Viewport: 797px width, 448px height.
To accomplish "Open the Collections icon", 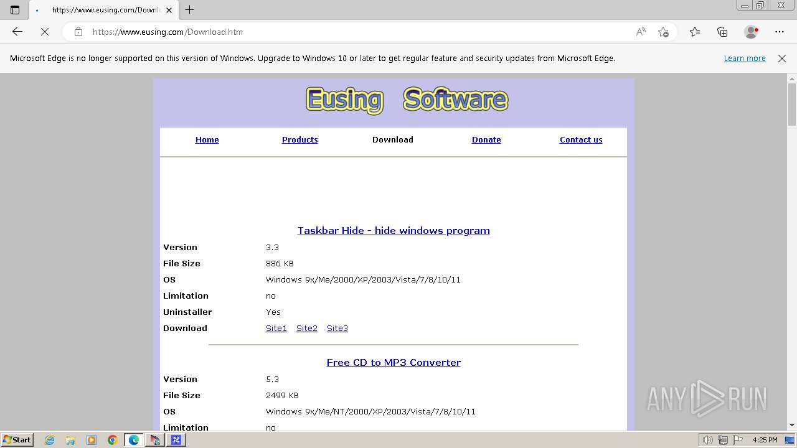I will 722,32.
